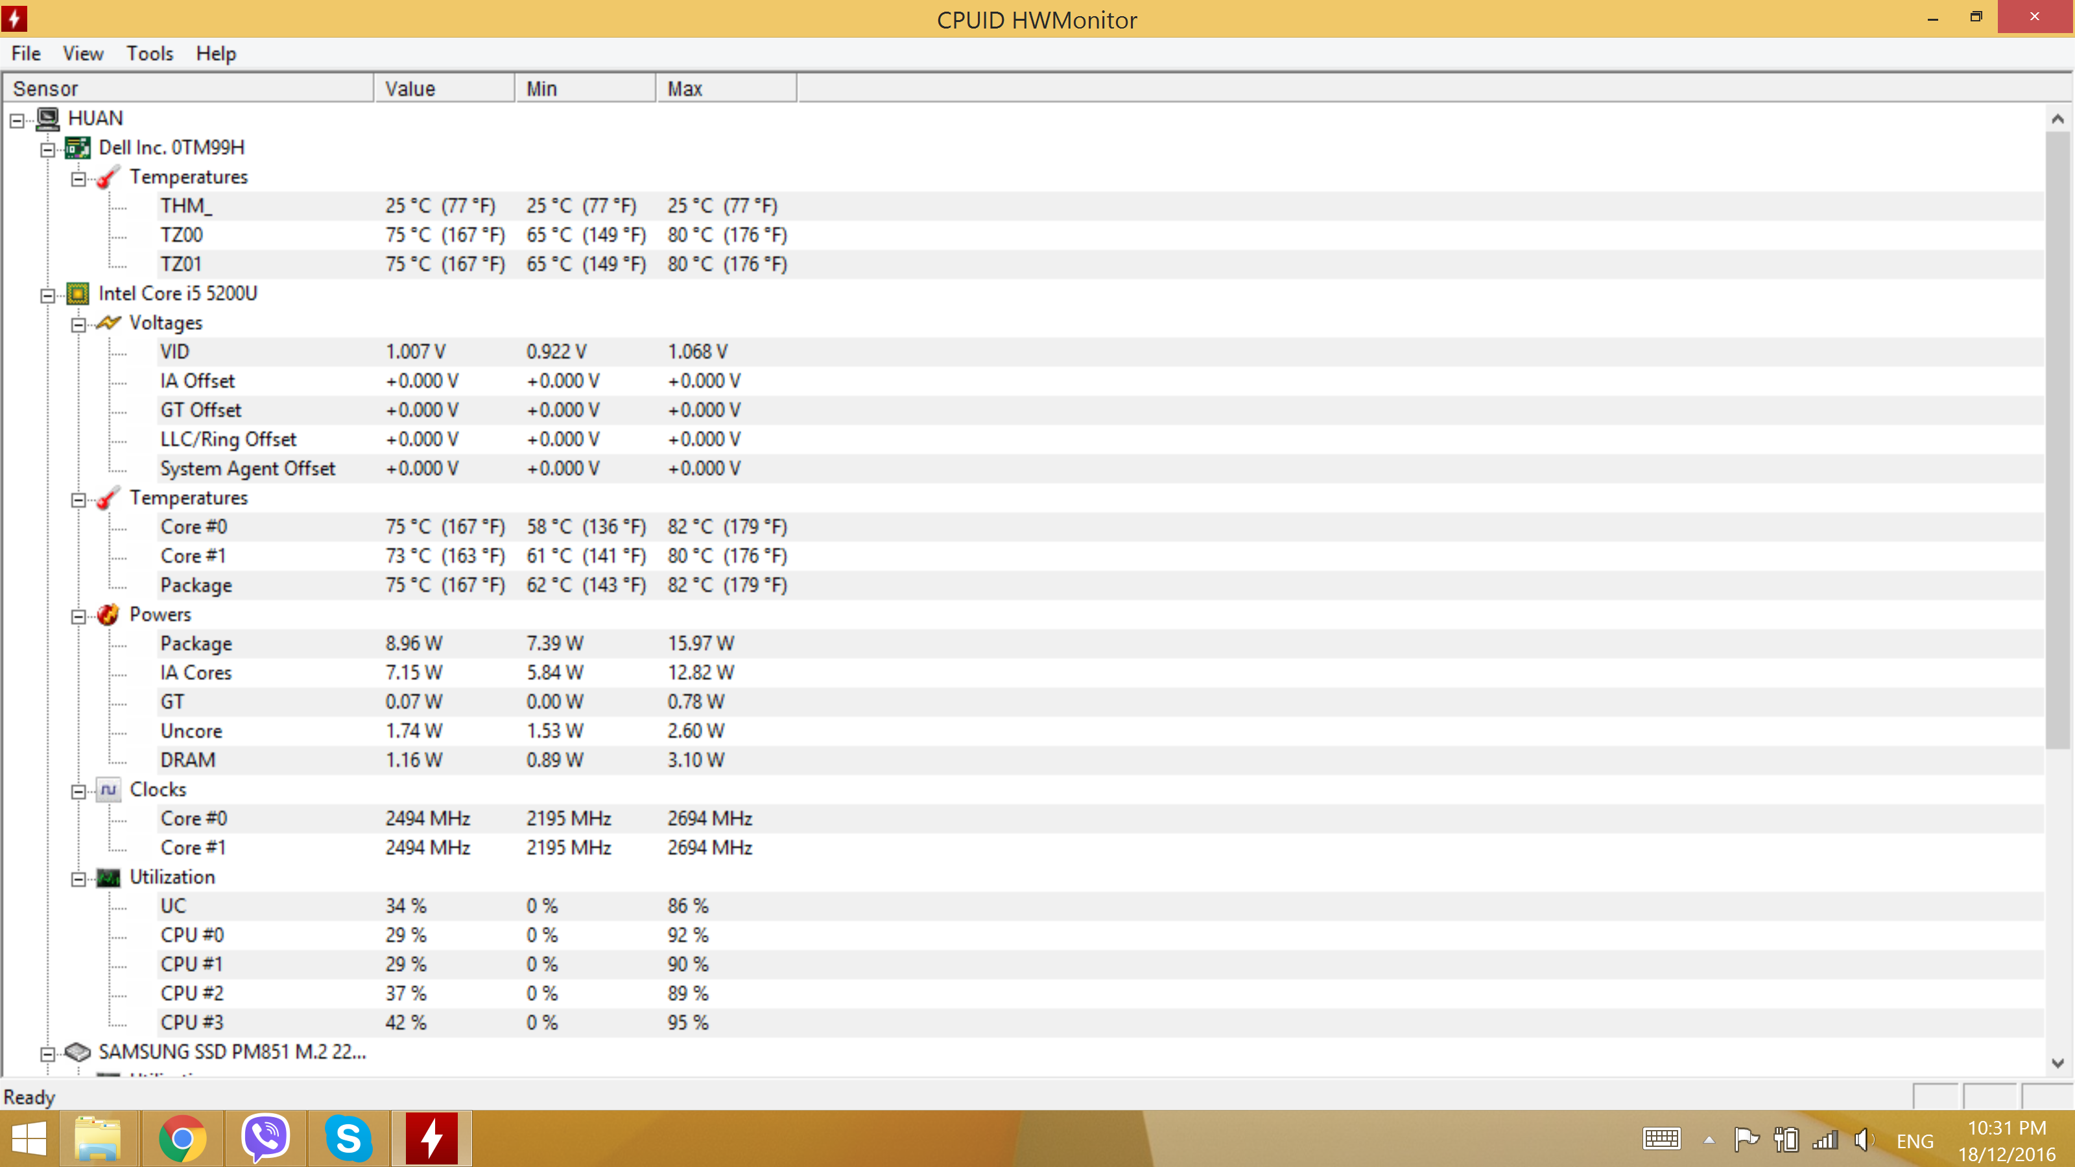The height and width of the screenshot is (1167, 2075).
Task: Click the clock showing 10:31 PM
Action: pos(2006,1128)
